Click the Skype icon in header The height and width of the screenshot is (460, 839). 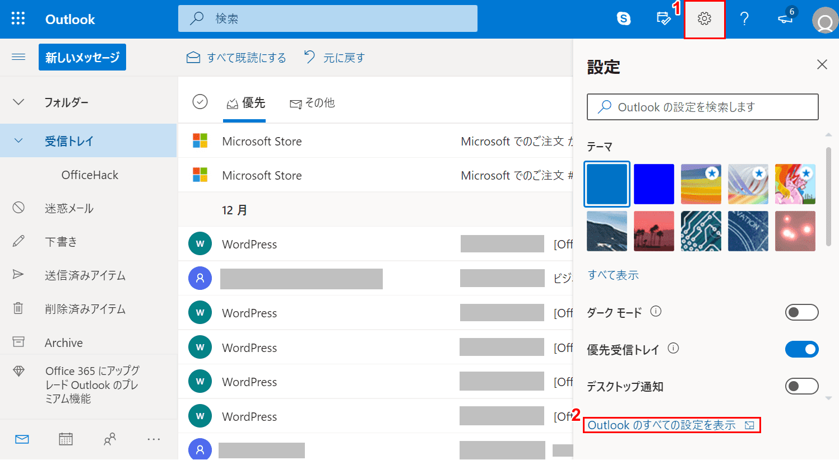click(x=623, y=18)
